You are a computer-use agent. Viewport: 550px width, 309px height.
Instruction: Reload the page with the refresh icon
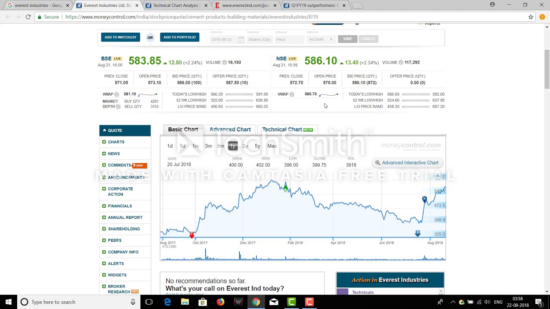[x=28, y=17]
